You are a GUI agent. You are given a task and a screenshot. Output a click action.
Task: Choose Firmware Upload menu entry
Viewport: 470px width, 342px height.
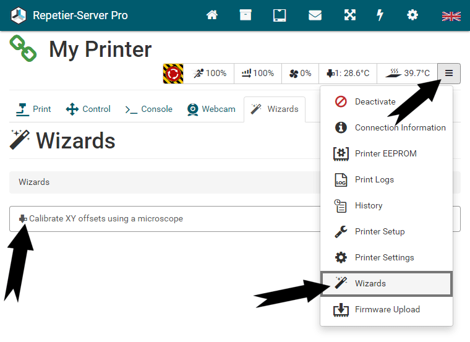(x=387, y=310)
